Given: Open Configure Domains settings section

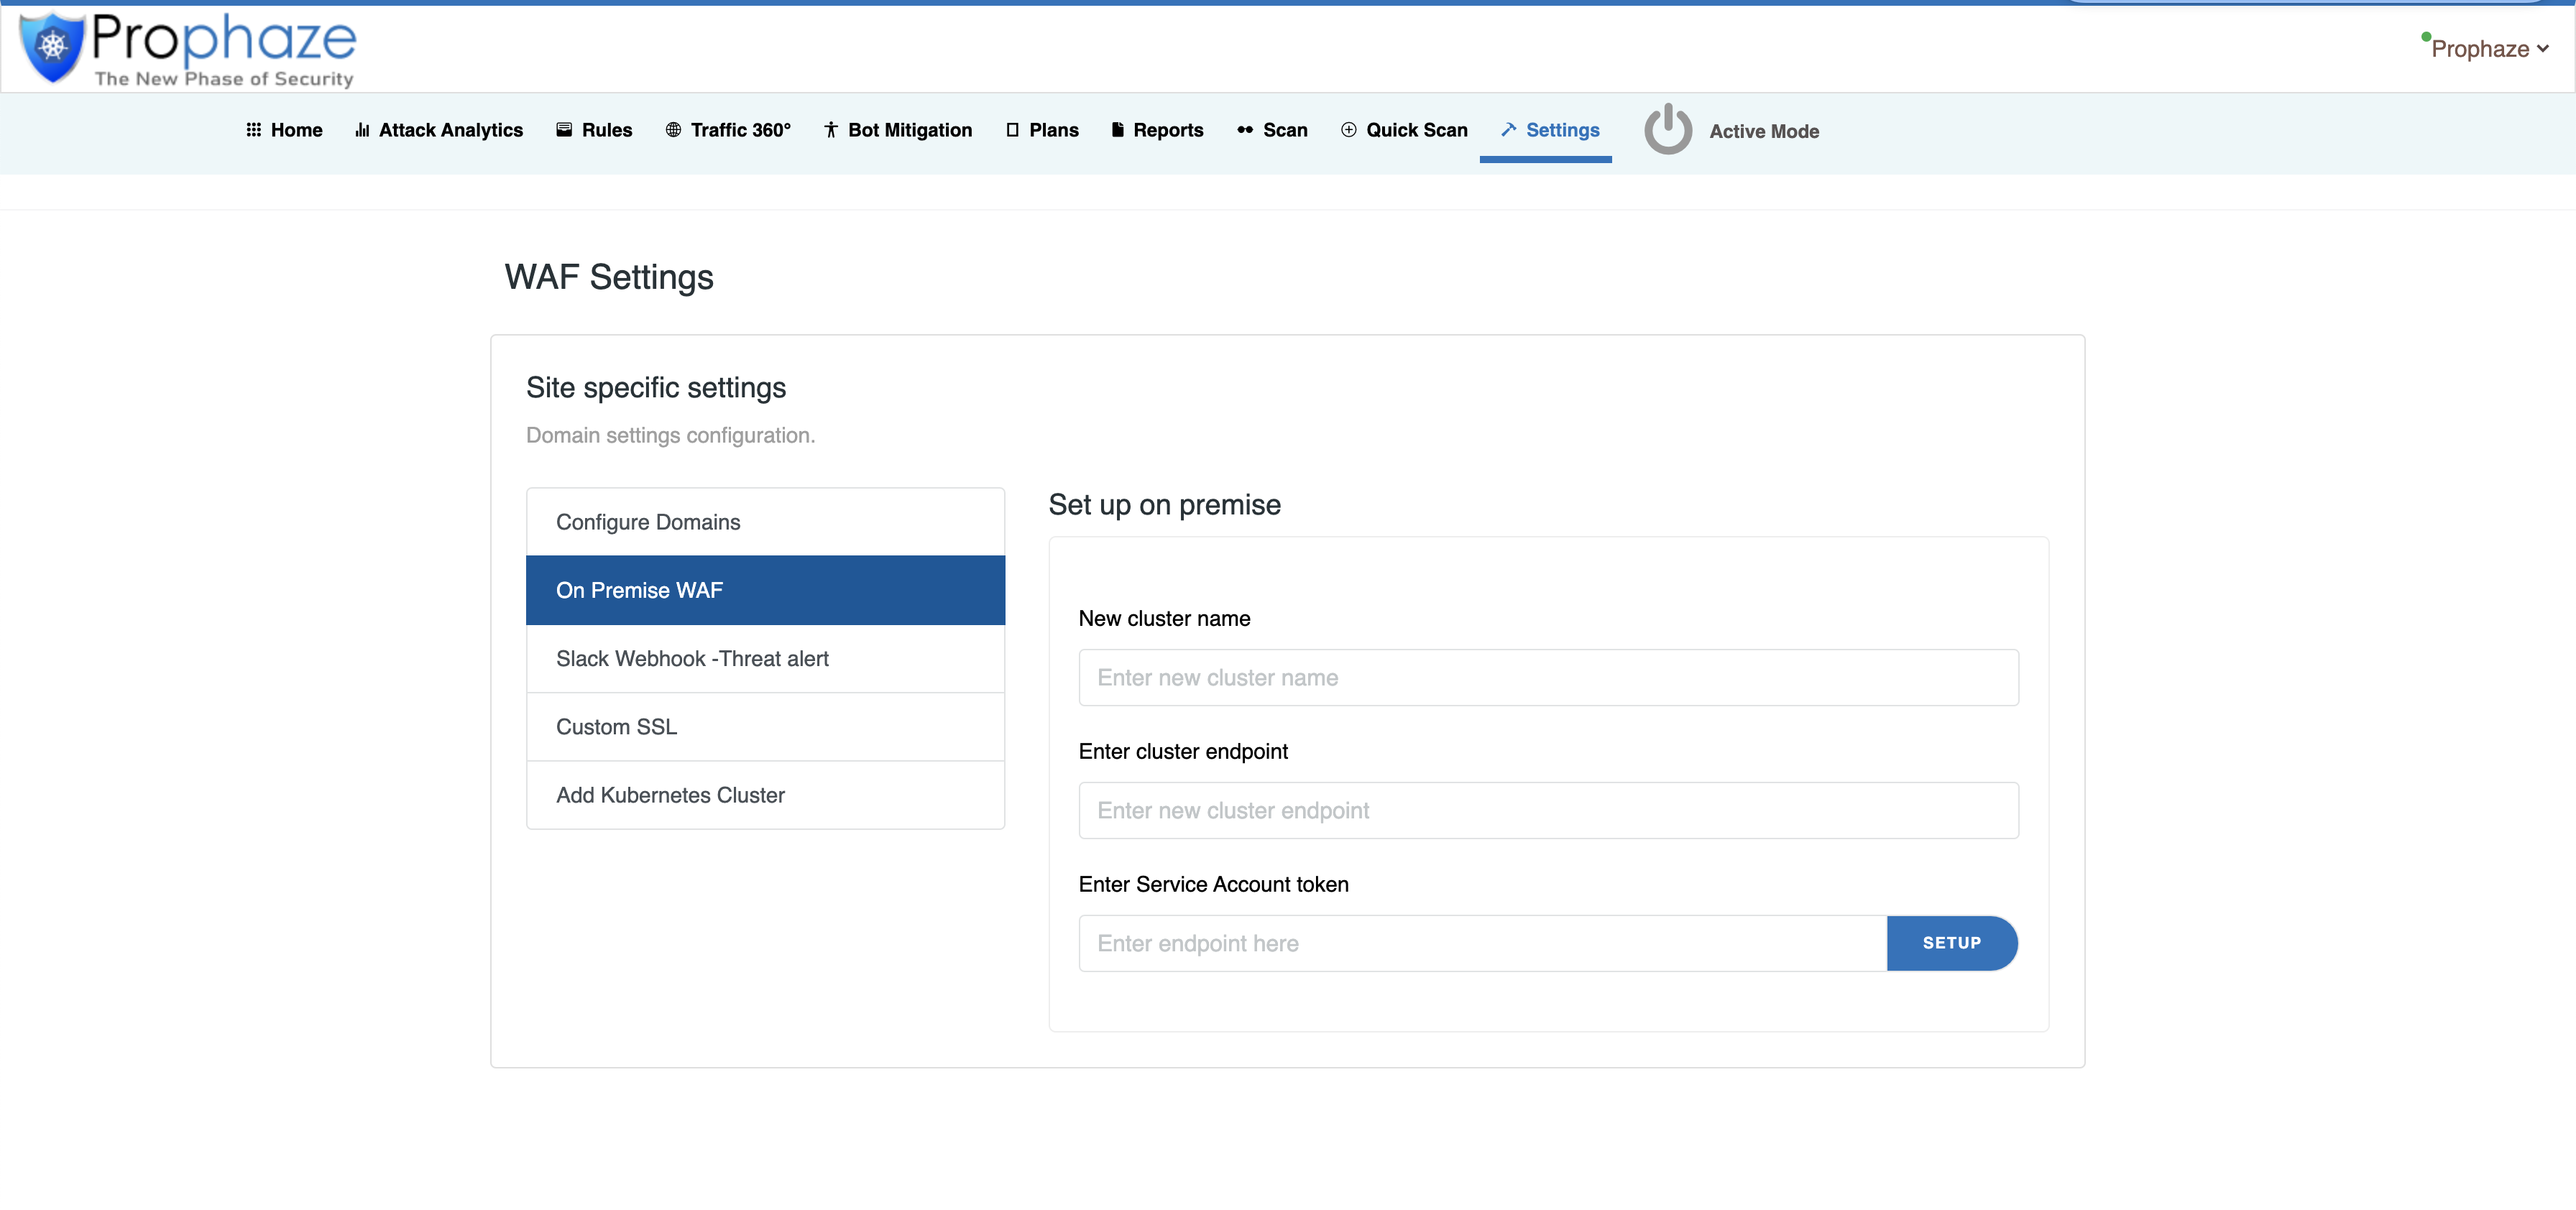Looking at the screenshot, I should tap(765, 522).
